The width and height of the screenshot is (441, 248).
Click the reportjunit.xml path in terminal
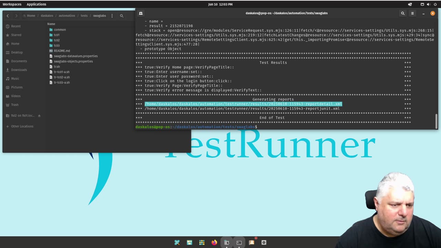click(242, 108)
